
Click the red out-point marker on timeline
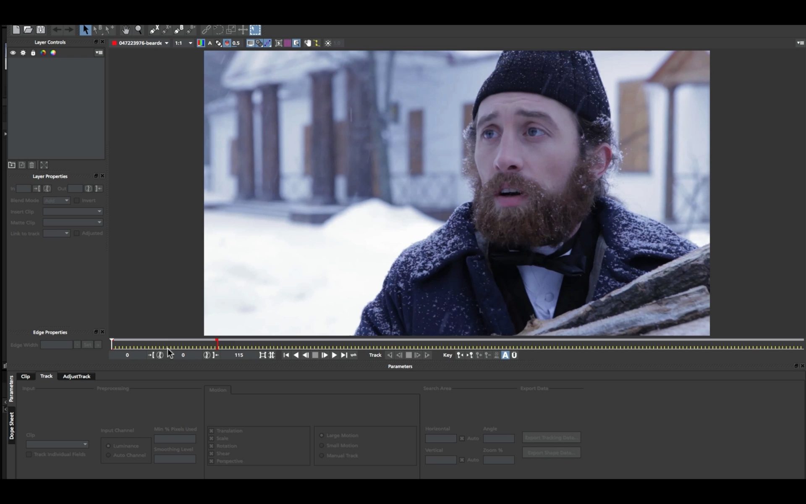[217, 344]
